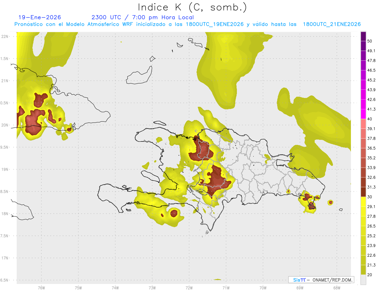Click the legend value "27.8"
378x292 pixels.
tap(371, 216)
